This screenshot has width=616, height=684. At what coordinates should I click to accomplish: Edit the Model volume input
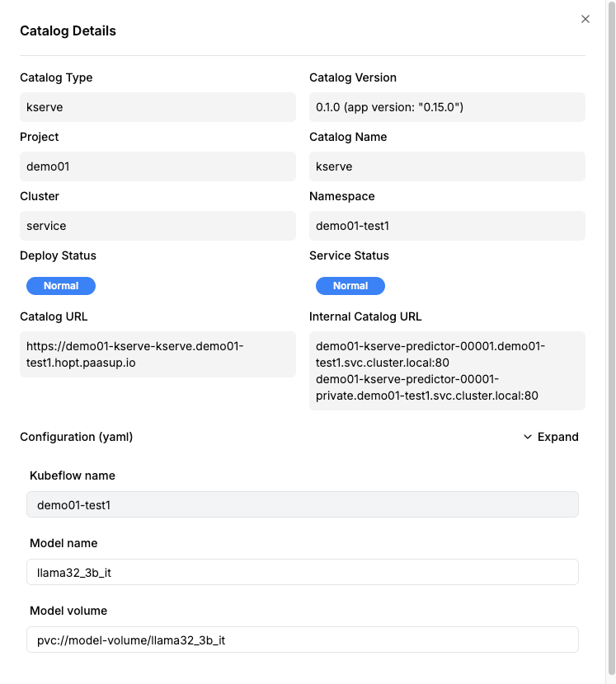click(303, 639)
